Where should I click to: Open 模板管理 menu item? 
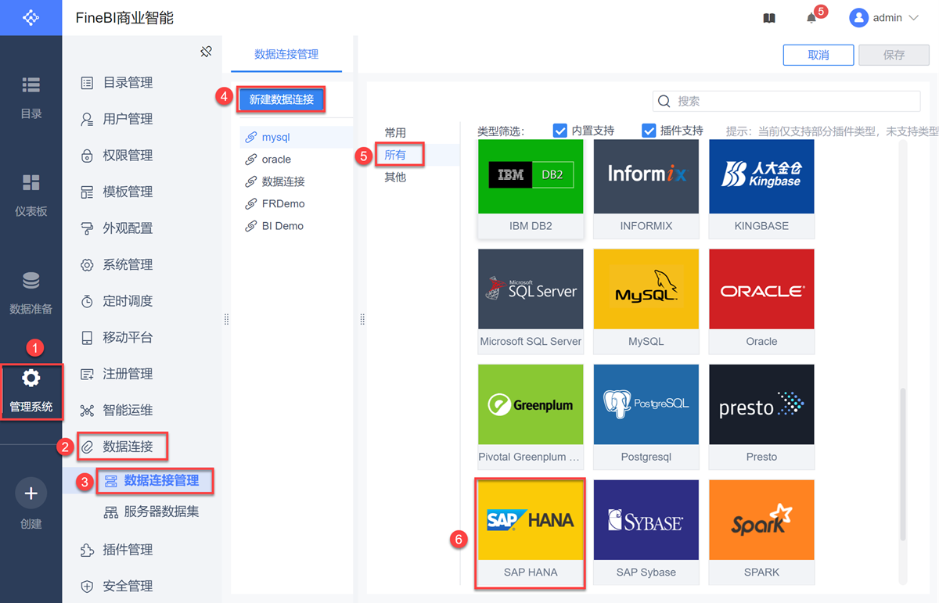pyautogui.click(x=117, y=192)
